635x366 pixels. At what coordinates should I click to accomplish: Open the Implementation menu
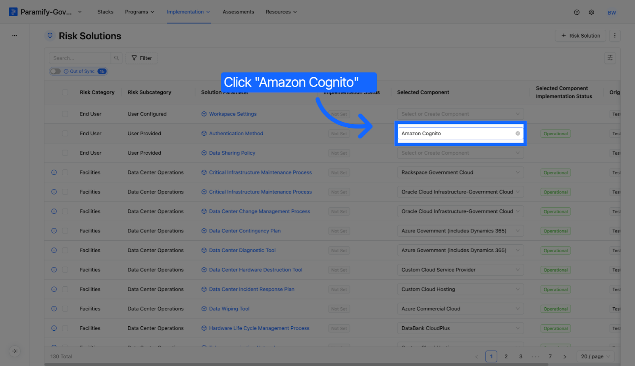(x=189, y=12)
